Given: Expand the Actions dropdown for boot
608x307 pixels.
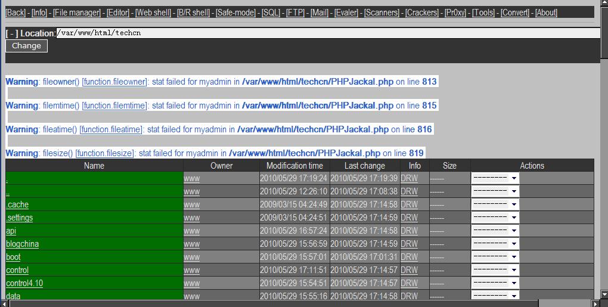Looking at the screenshot, I should [x=495, y=257].
